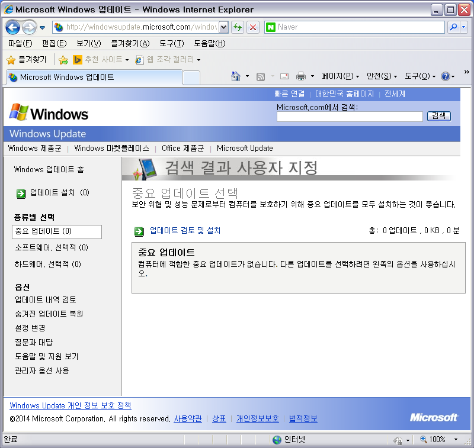Open Windows 제품군 link
The height and width of the screenshot is (448, 474).
34,148
